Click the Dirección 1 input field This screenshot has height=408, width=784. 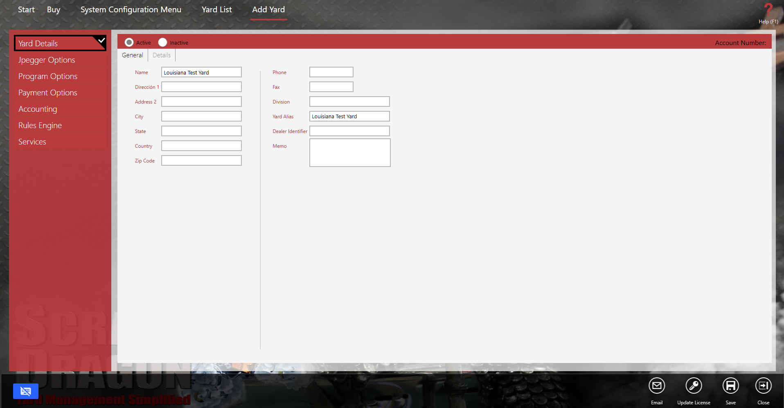tap(201, 87)
